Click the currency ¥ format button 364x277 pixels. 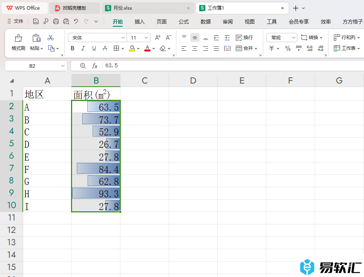pos(271,48)
